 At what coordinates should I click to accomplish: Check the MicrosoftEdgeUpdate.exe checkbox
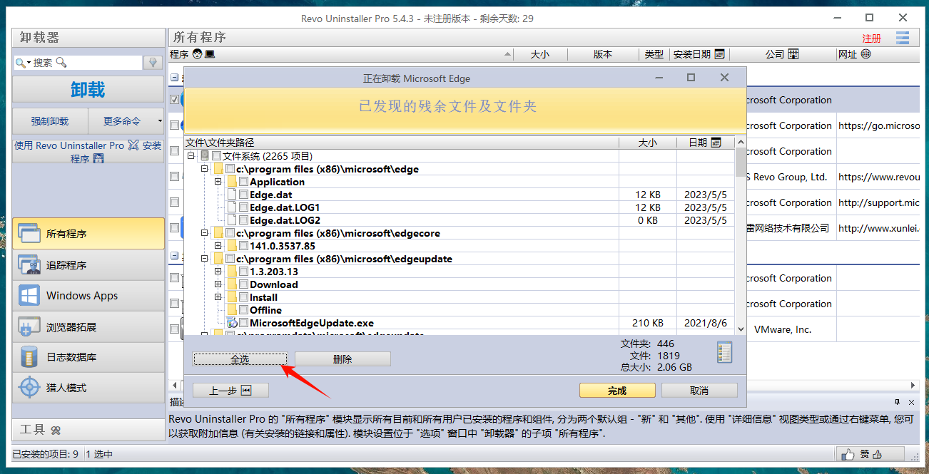point(243,323)
